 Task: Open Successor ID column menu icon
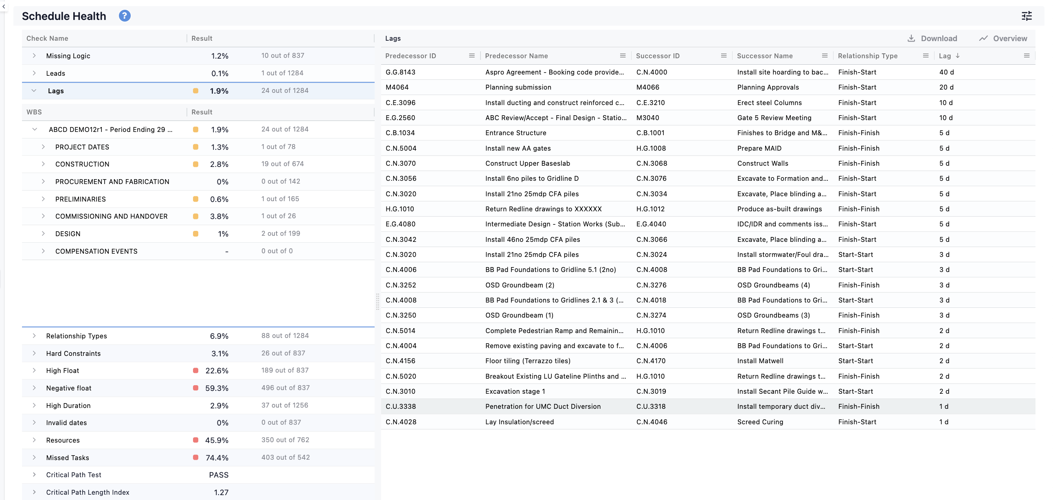coord(724,56)
